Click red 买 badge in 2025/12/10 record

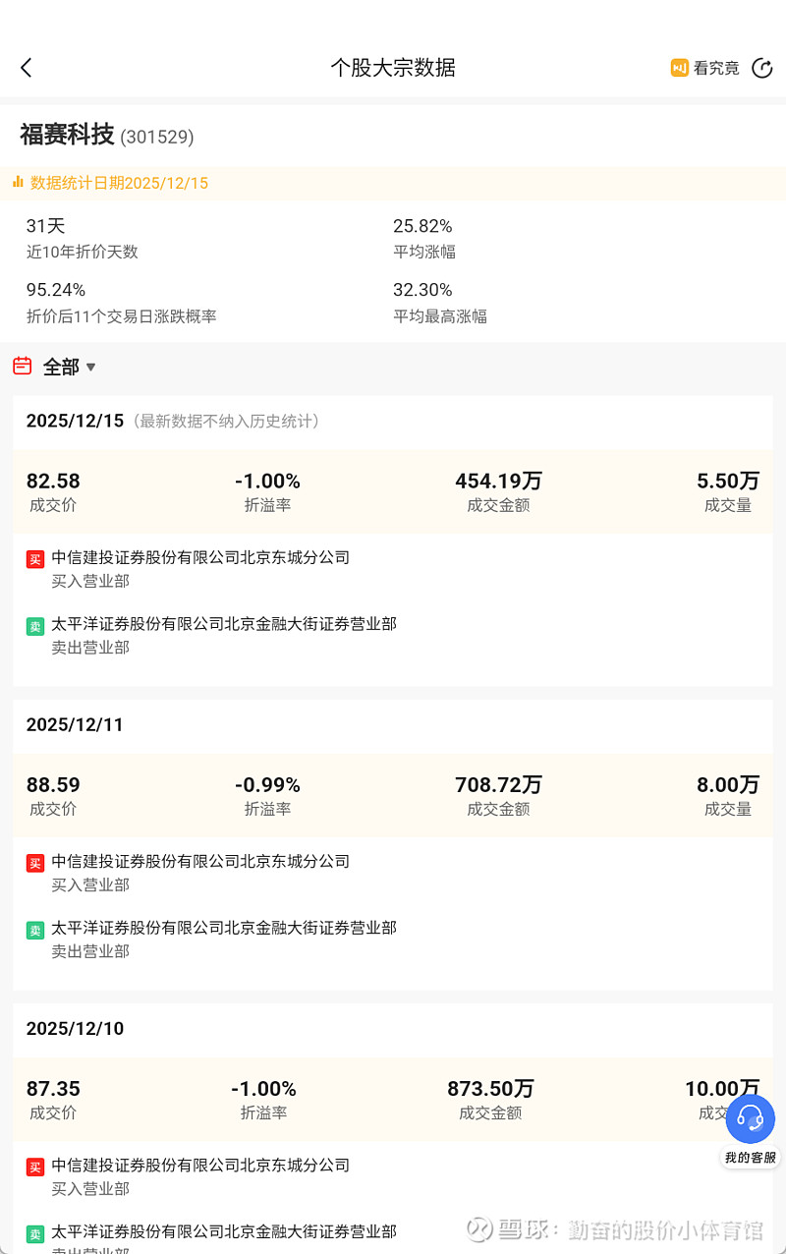point(35,1167)
